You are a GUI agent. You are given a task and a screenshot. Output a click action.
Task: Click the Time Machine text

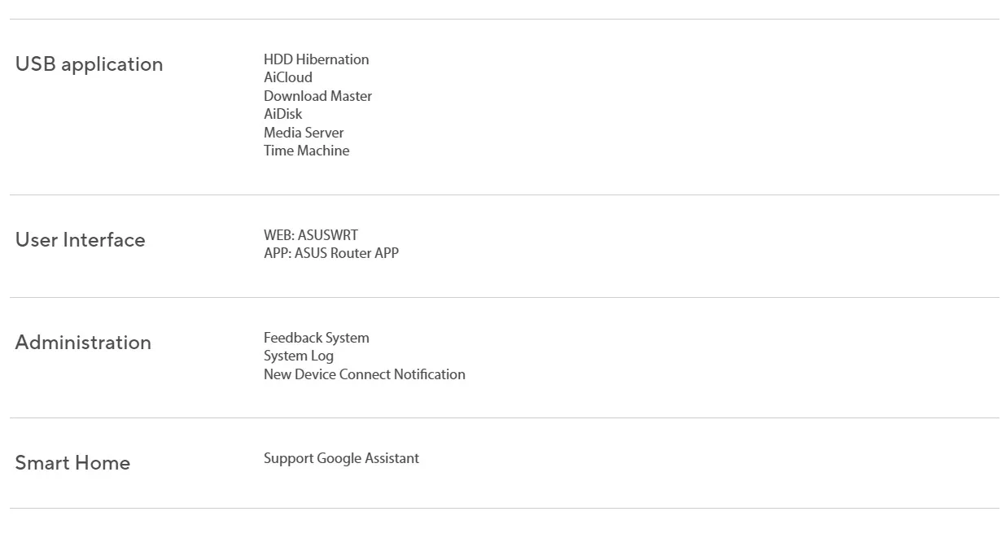306,151
